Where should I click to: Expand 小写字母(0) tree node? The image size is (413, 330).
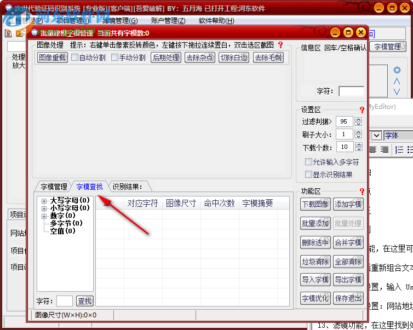point(44,209)
